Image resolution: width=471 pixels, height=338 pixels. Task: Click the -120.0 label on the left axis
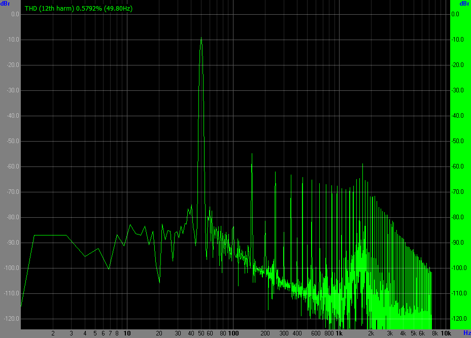coord(11,319)
